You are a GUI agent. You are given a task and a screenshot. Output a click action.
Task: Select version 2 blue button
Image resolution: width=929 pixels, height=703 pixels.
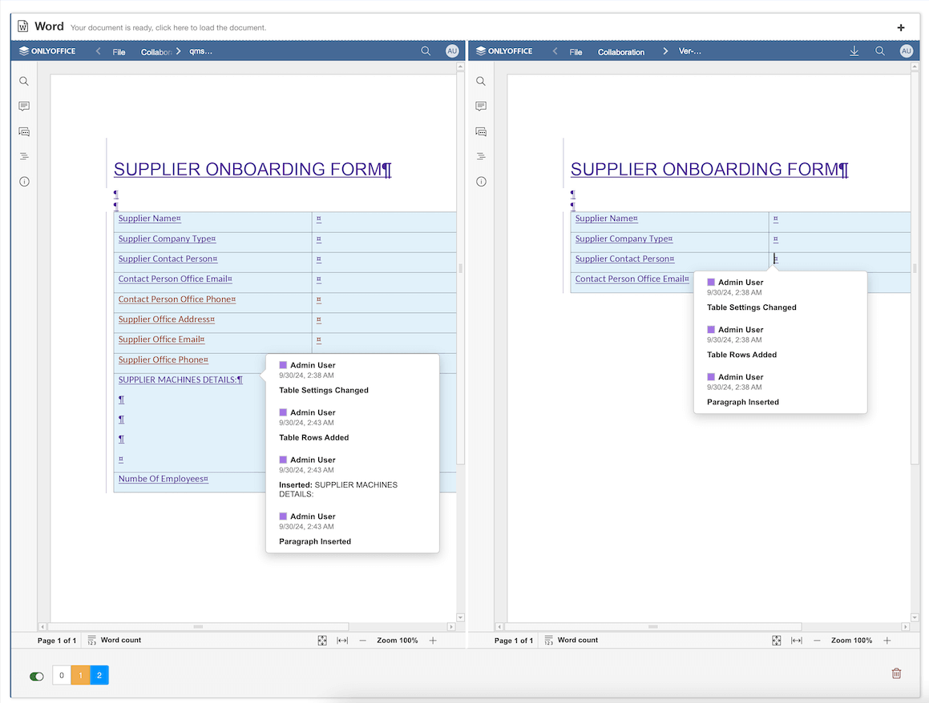pyautogui.click(x=99, y=675)
